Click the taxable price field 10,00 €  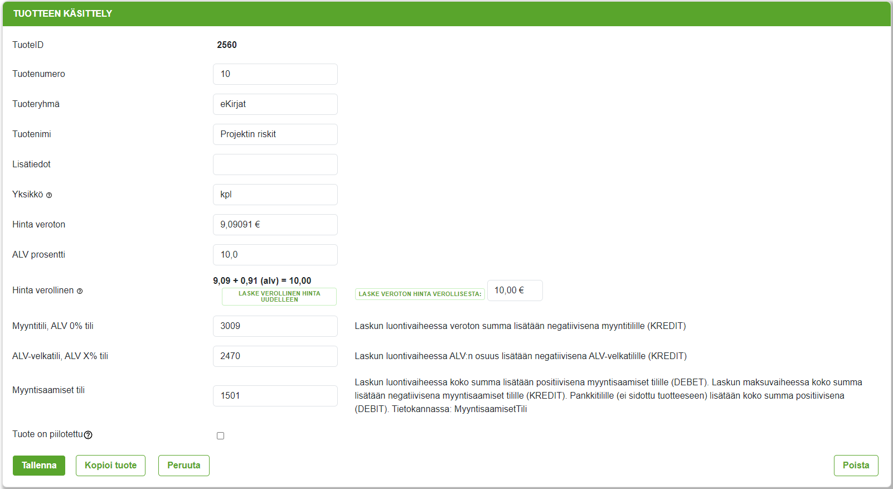tap(515, 291)
